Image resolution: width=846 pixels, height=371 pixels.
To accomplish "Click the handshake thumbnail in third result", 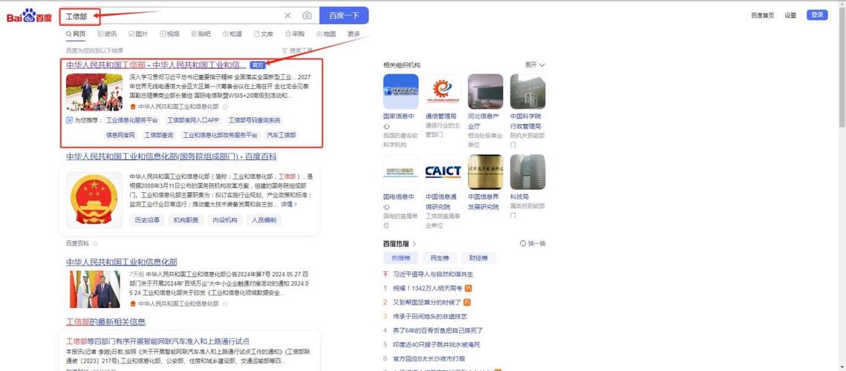I will [94, 289].
